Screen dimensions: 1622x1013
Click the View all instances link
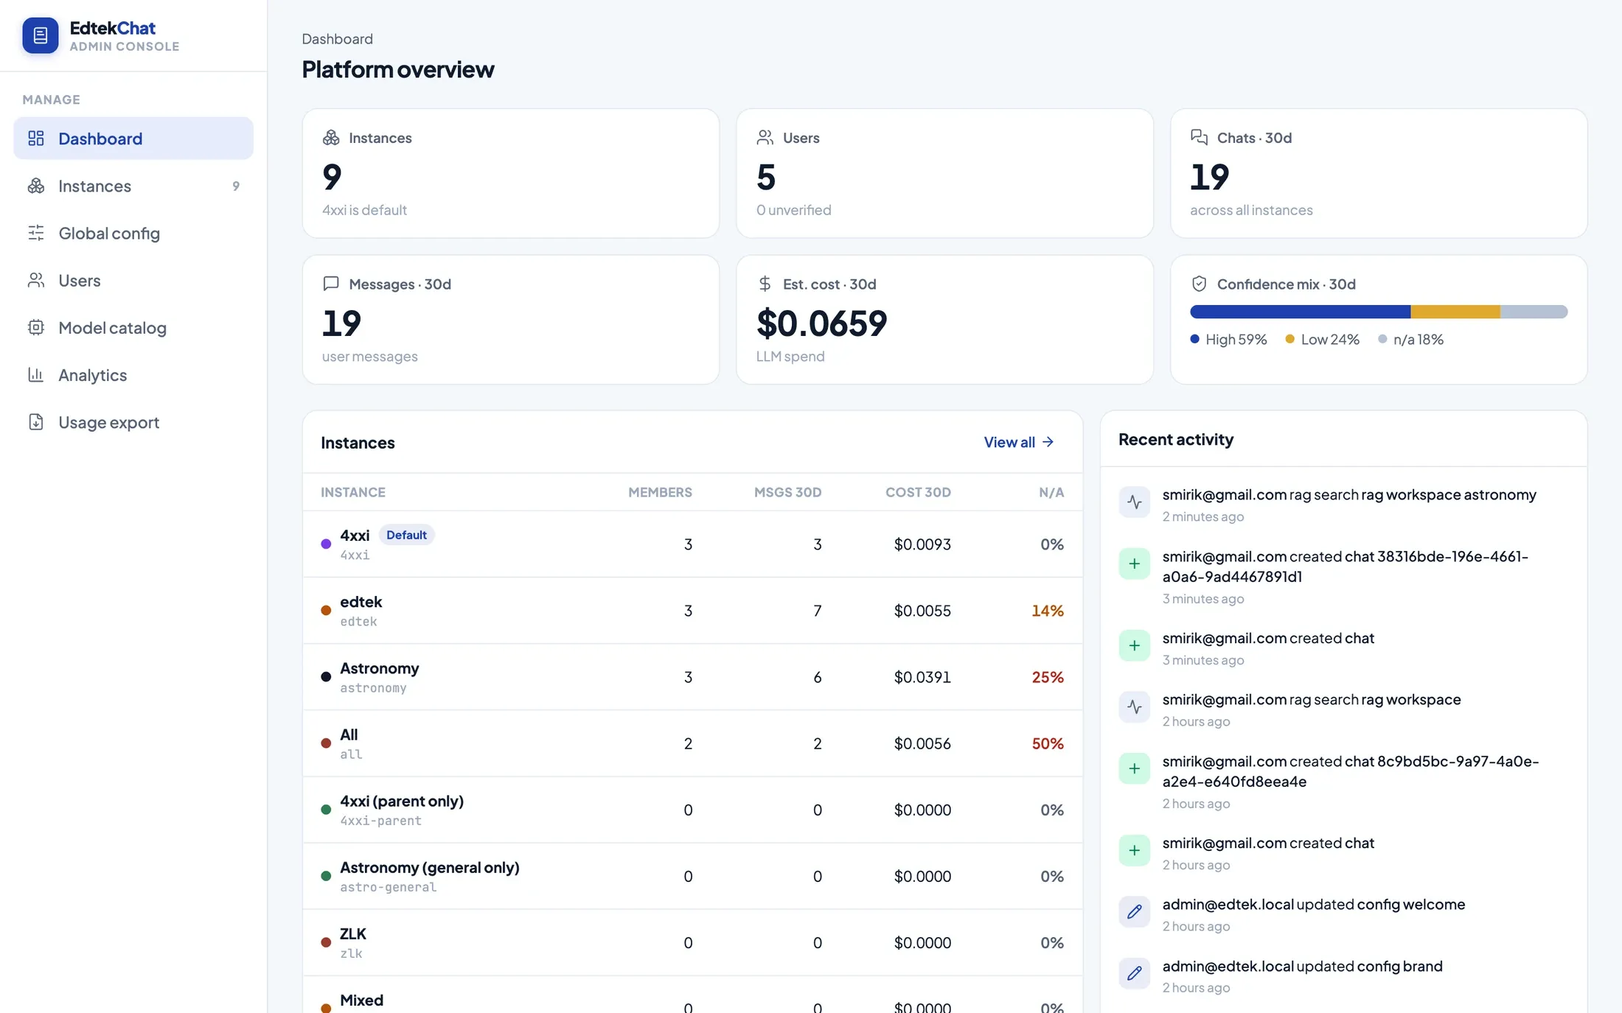point(1019,442)
